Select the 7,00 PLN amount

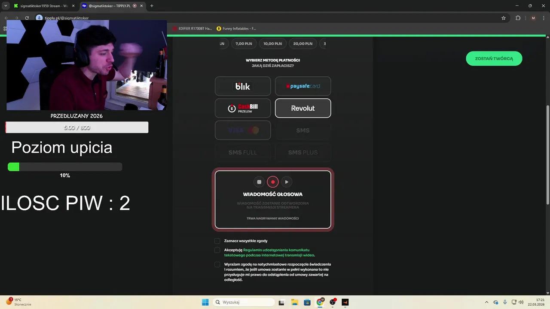(x=244, y=43)
